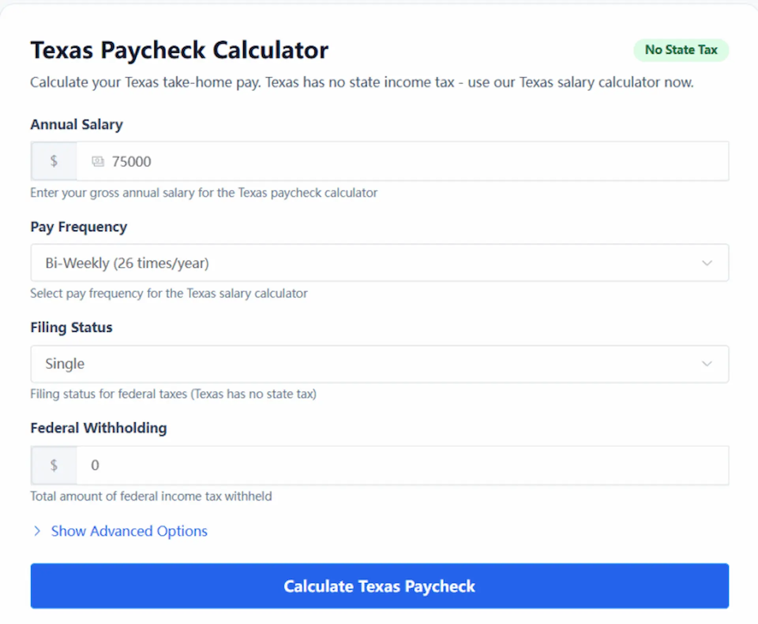Click the right-arrow chevron beside Show Advanced Options
The image size is (758, 624).
(x=38, y=531)
